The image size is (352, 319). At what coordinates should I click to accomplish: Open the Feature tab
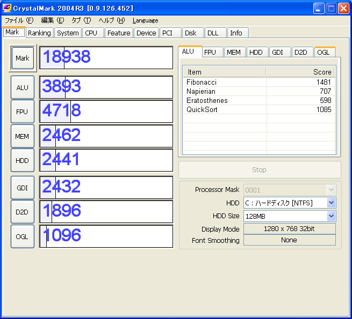click(x=119, y=33)
